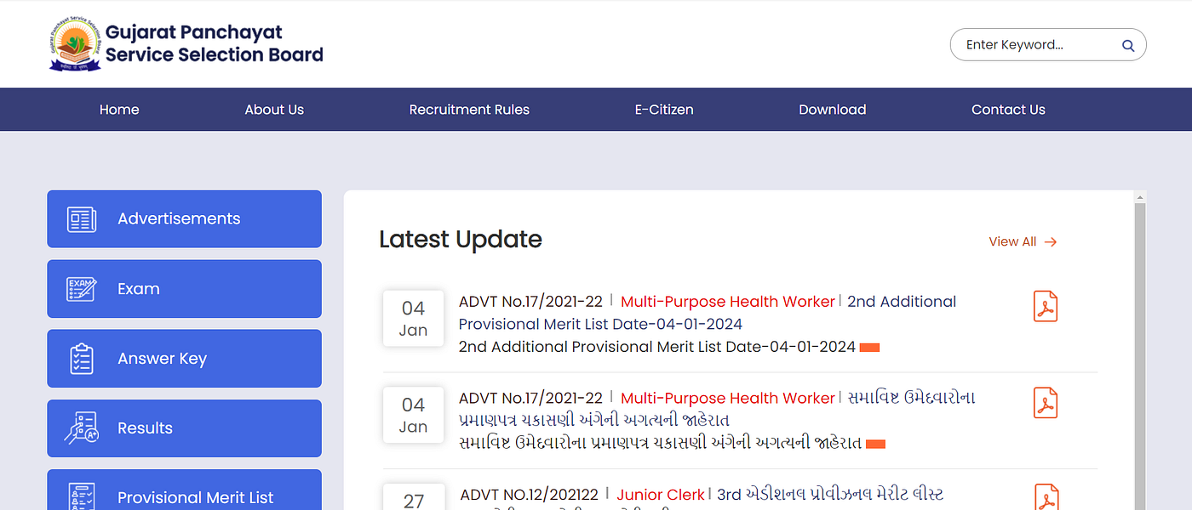
Task: Open Multi-Purpose Health Worker link in the certificate verification notice
Action: click(x=728, y=399)
